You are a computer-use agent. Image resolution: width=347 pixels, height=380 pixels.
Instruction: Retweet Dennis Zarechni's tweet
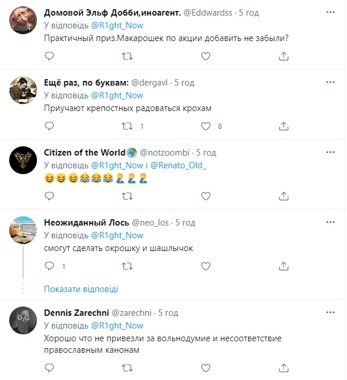click(128, 367)
